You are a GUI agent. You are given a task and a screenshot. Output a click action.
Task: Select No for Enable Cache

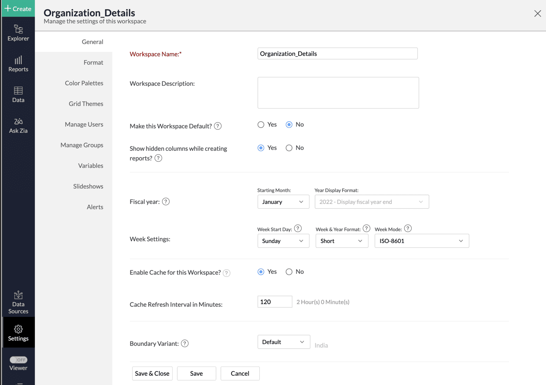coord(289,272)
